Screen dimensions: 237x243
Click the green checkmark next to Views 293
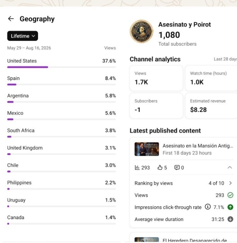click(230, 195)
